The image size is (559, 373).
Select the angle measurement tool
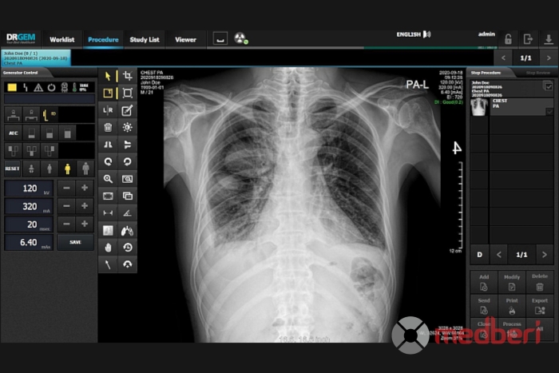pyautogui.click(x=127, y=212)
